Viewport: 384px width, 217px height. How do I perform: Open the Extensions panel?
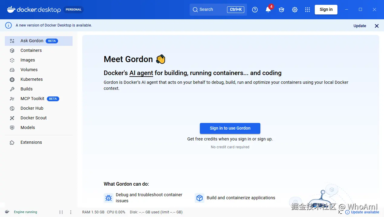tap(31, 142)
